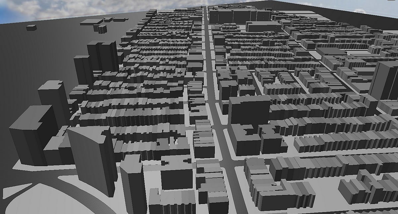The image size is (398, 214).
Task: Select the flat wide building in the top-left outlying group
Action: coord(91,22)
